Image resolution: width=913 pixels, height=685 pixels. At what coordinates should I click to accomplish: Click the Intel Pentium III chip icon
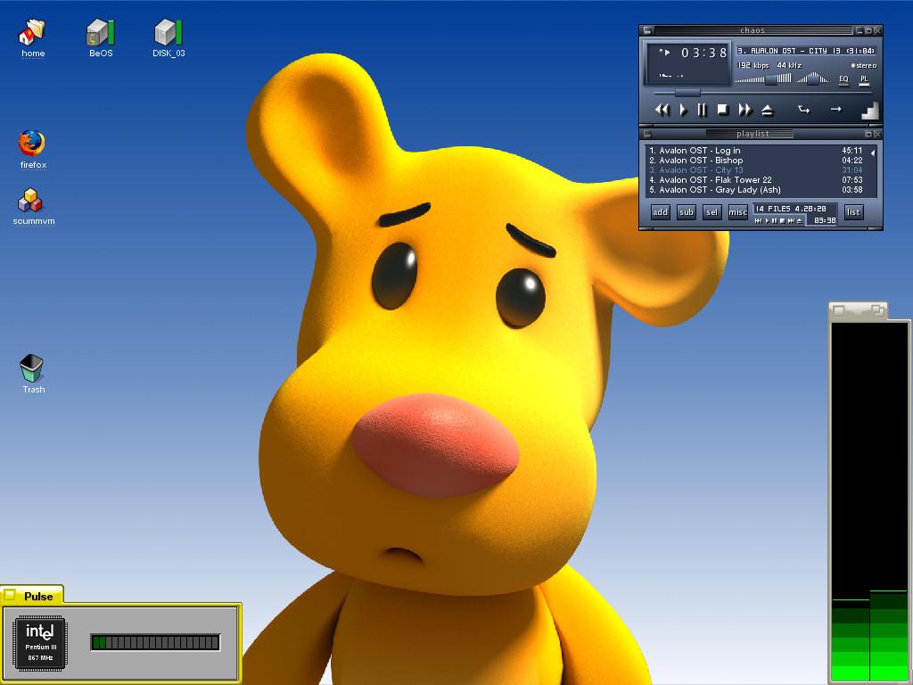[39, 643]
